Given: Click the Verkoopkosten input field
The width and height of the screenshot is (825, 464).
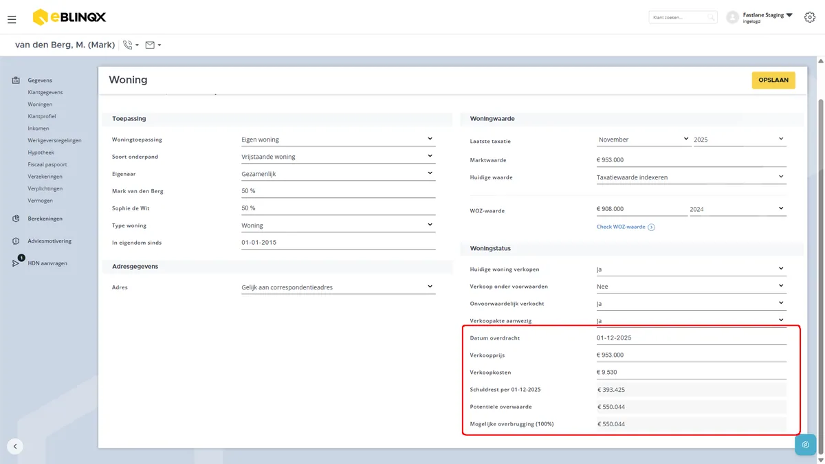Looking at the screenshot, I should coord(692,373).
